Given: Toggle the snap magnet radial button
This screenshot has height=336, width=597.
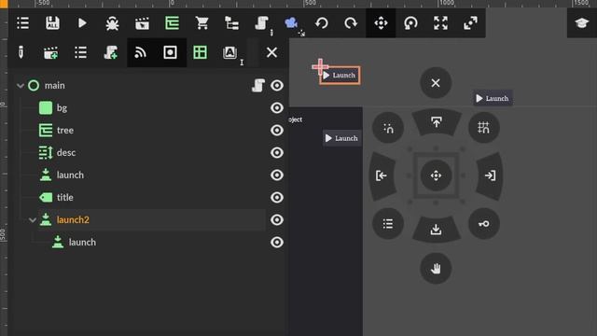Looking at the screenshot, I should pyautogui.click(x=388, y=128).
